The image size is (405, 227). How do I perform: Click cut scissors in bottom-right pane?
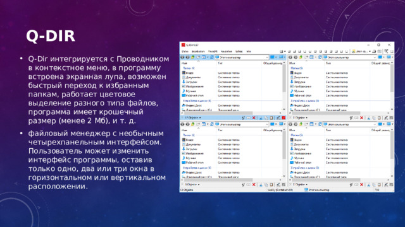pos(368,185)
